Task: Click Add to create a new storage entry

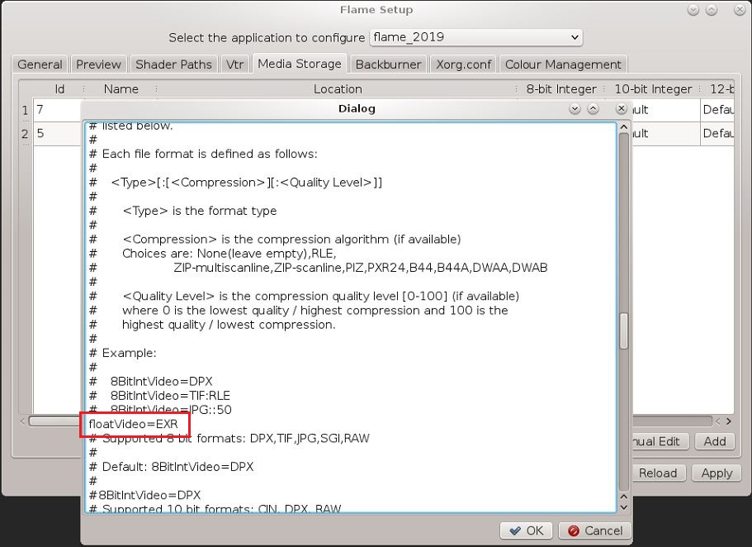Action: click(x=715, y=441)
